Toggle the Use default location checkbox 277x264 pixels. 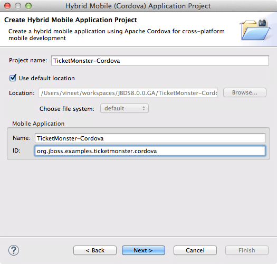click(x=13, y=78)
